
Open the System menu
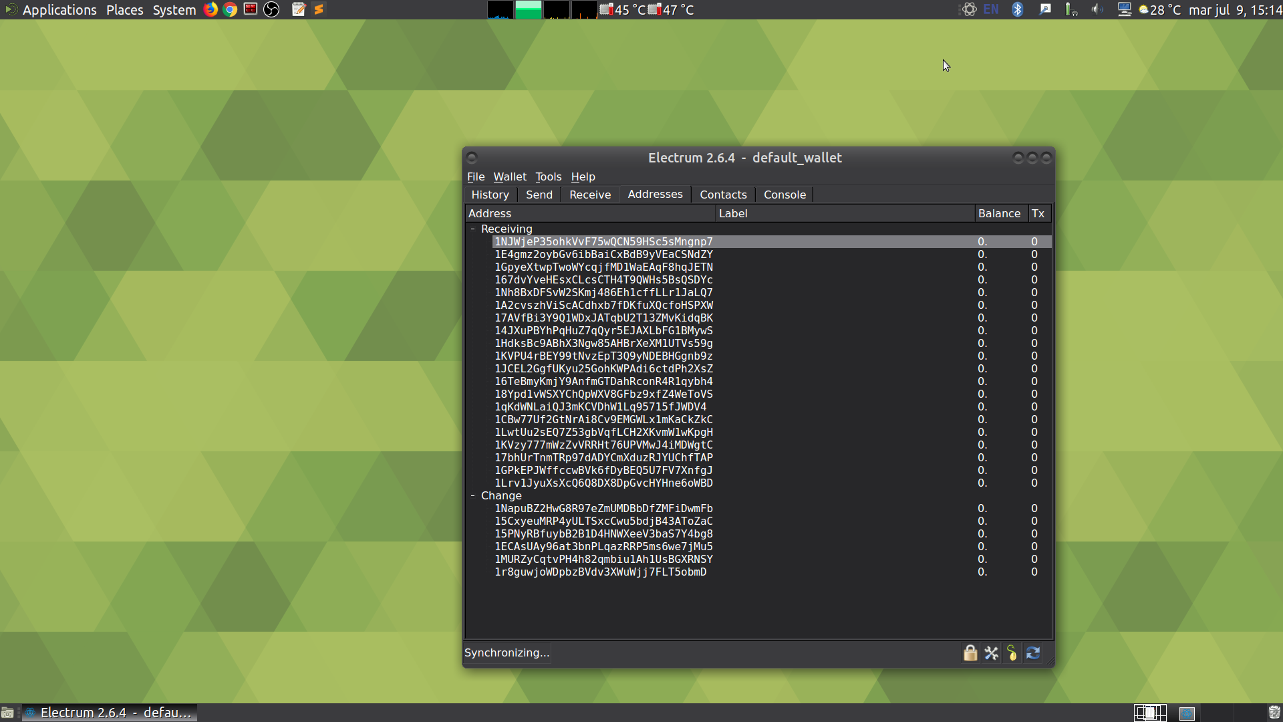pos(174,9)
